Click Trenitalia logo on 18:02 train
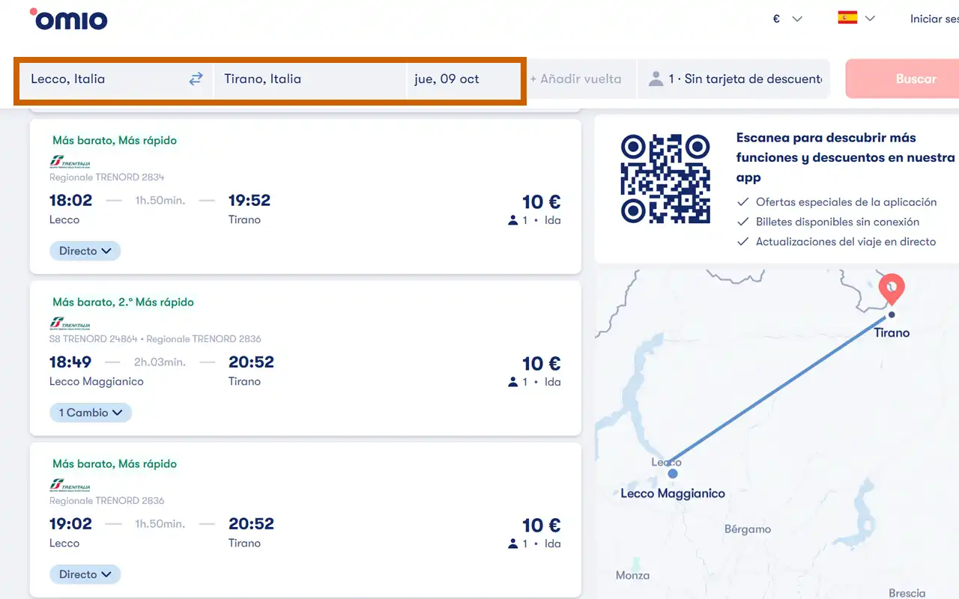Viewport: 959px width, 599px height. coord(70,162)
